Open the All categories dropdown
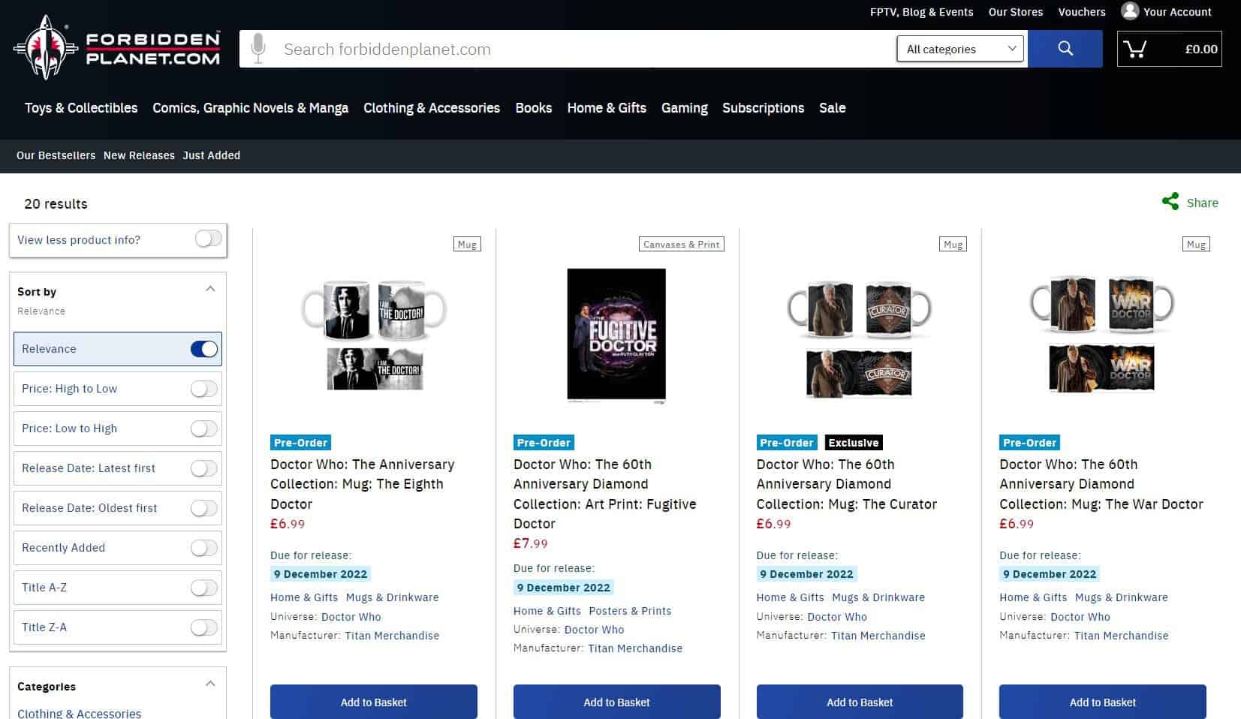 [x=961, y=49]
